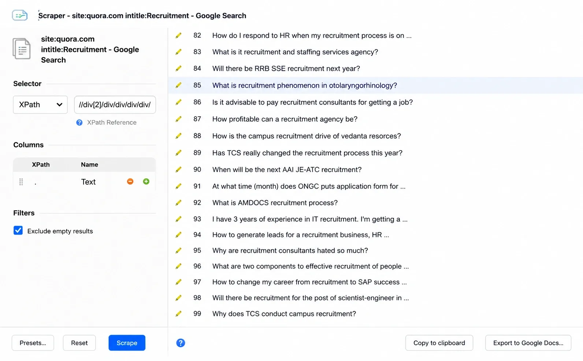Click the blue Scrape button

pos(127,343)
